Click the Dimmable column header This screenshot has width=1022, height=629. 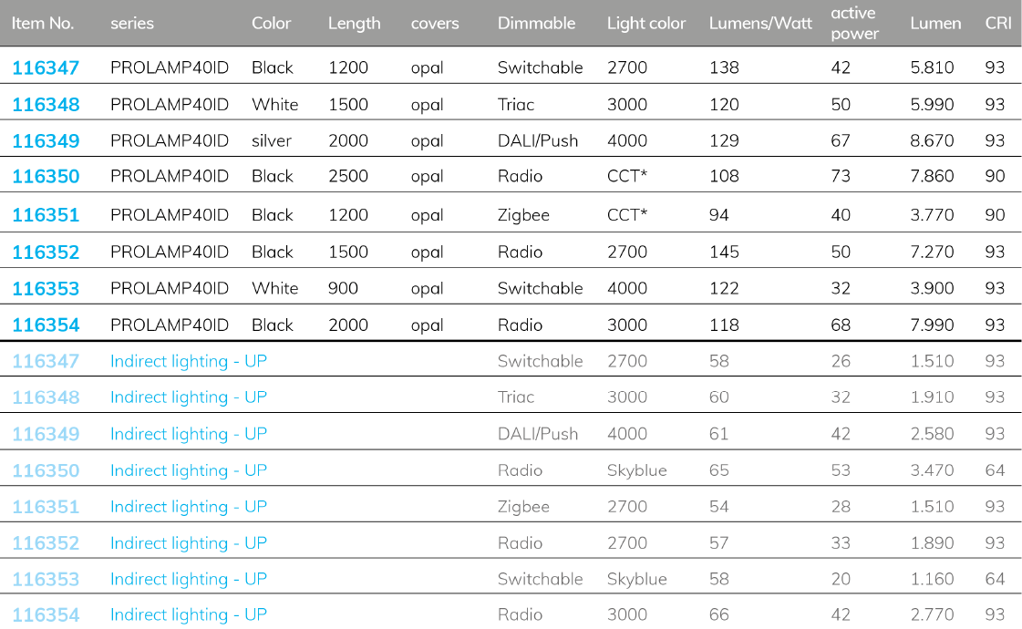click(536, 24)
